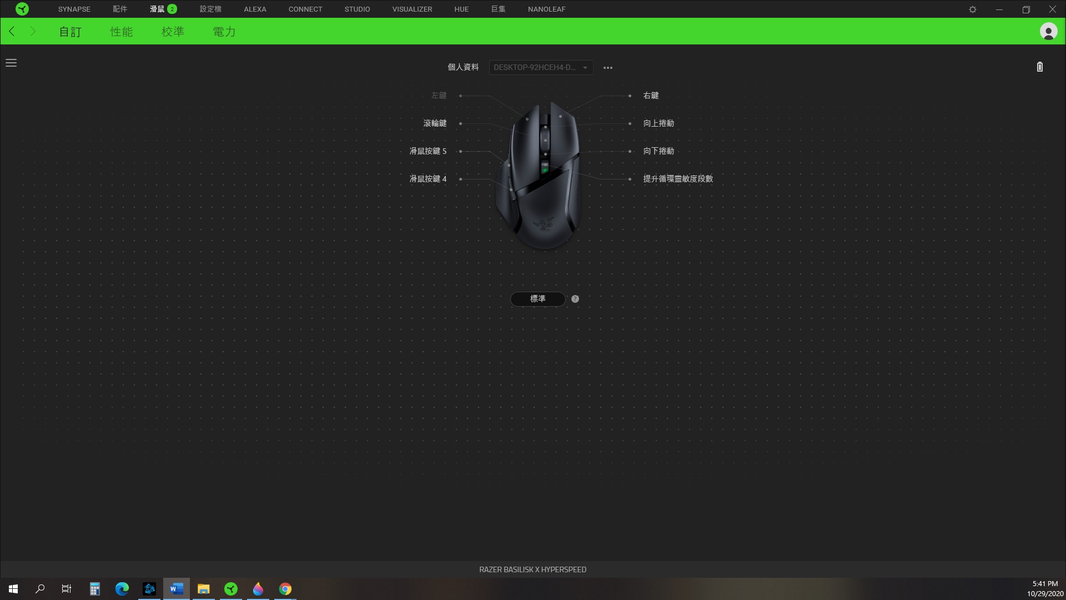Select the 自訂 sub-tab

coord(71,32)
